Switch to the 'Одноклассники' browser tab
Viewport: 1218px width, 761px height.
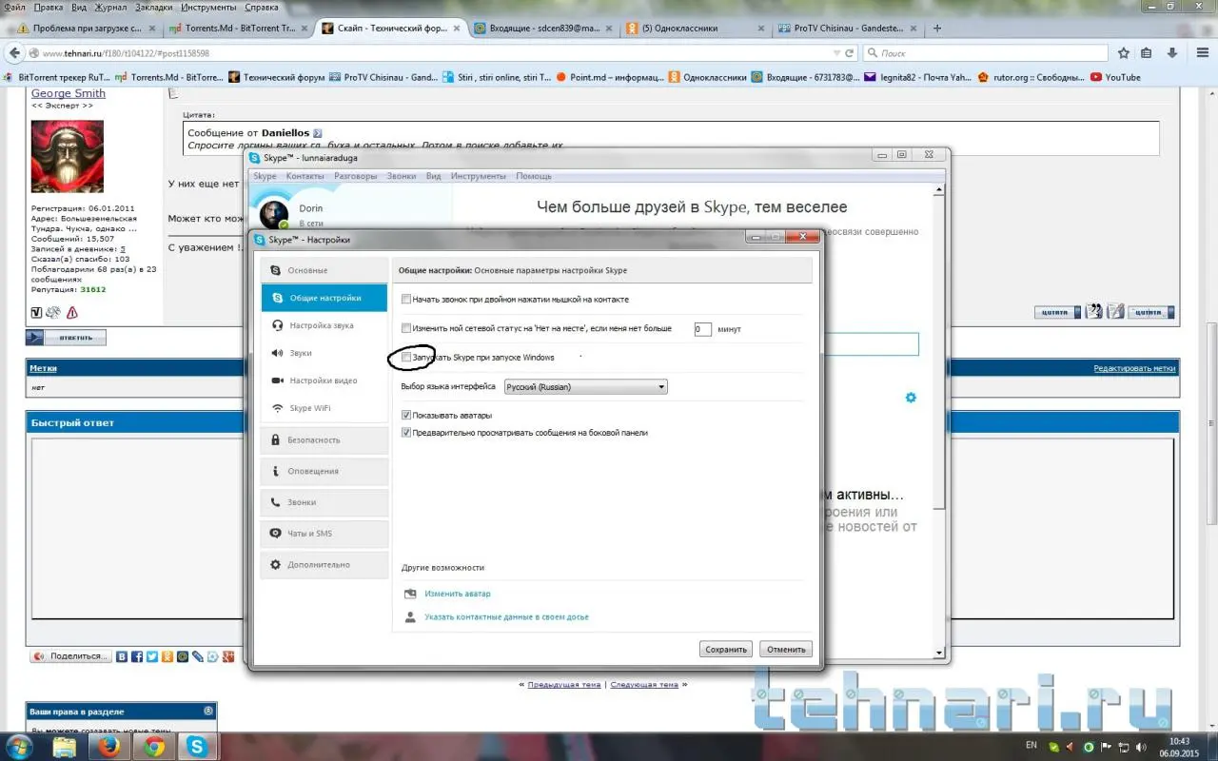click(x=695, y=29)
